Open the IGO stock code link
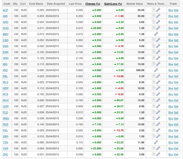183x159 pixels. click(x=5, y=70)
